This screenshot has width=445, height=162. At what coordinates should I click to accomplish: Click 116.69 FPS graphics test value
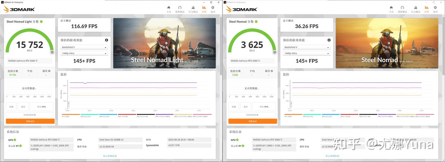click(x=84, y=26)
